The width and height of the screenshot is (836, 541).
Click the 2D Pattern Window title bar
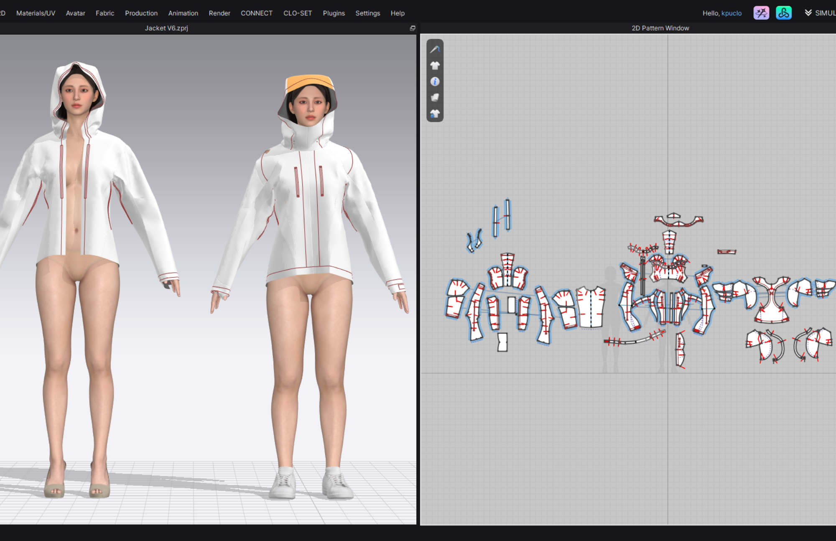point(660,28)
